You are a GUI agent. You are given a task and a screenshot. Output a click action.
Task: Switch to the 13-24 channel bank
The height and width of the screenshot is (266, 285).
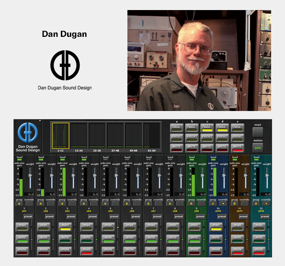click(x=79, y=136)
